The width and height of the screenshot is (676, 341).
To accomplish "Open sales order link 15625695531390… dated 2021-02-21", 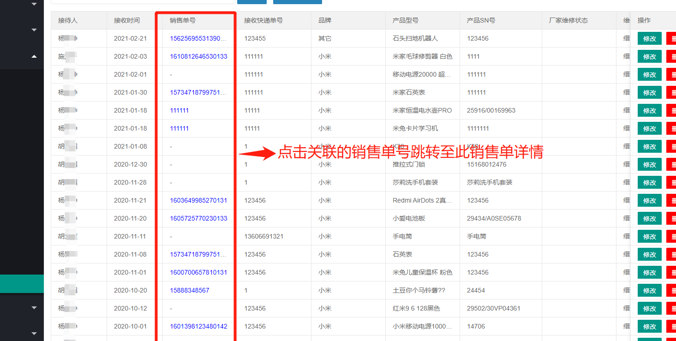I will tap(198, 38).
